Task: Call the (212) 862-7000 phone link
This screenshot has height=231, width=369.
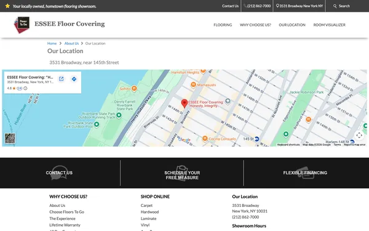Action: (x=257, y=6)
